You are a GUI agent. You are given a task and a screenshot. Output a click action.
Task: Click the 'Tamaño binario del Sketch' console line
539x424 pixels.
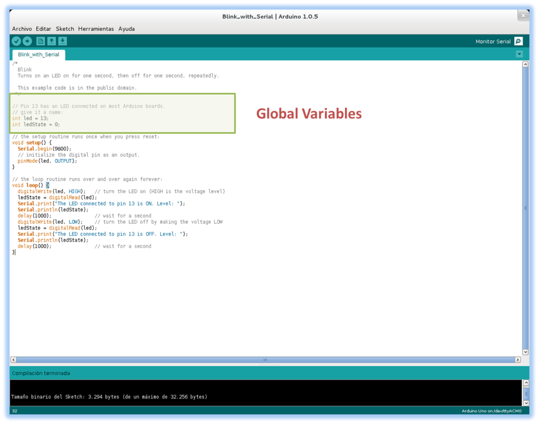pyautogui.click(x=109, y=397)
